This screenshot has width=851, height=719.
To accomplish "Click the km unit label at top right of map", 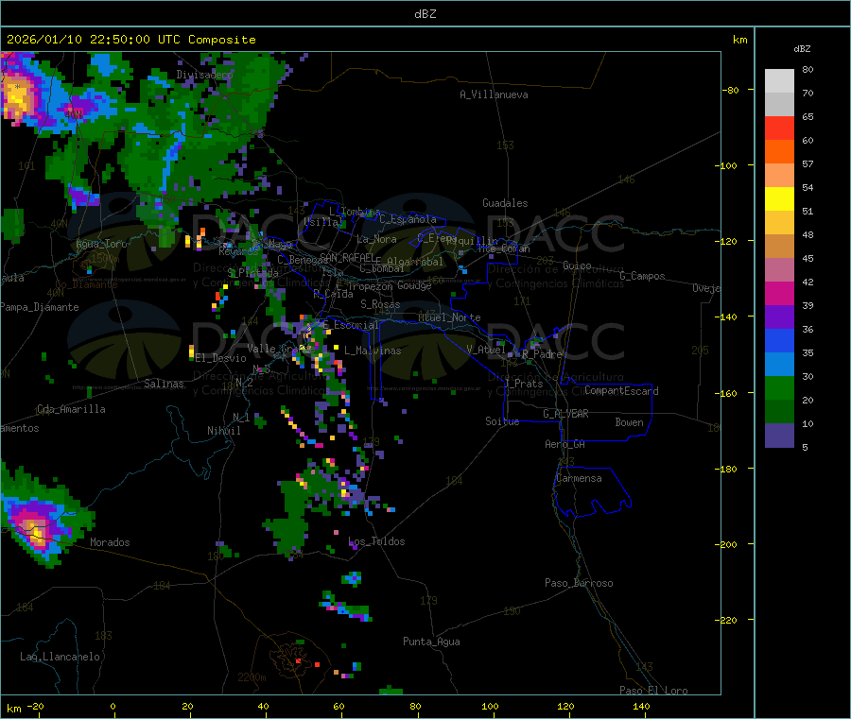I will click(x=739, y=40).
